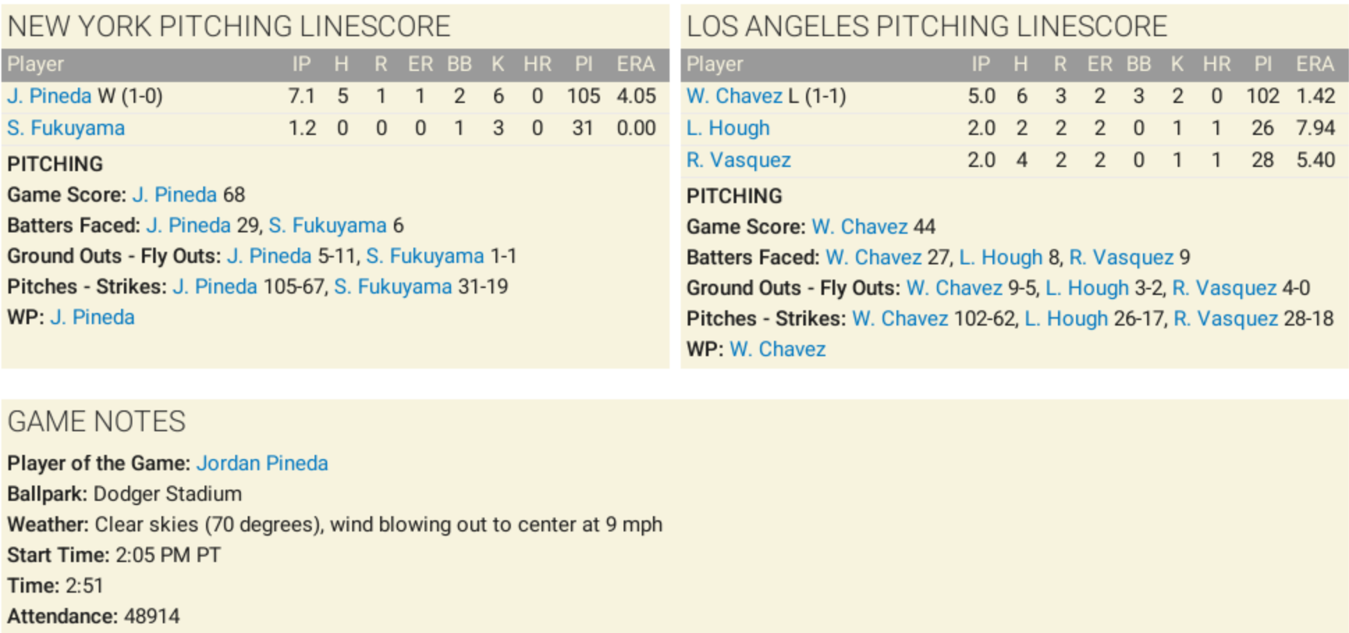Select L. Hough in Pitches - Strikes line
Image resolution: width=1349 pixels, height=633 pixels.
(x=1066, y=319)
